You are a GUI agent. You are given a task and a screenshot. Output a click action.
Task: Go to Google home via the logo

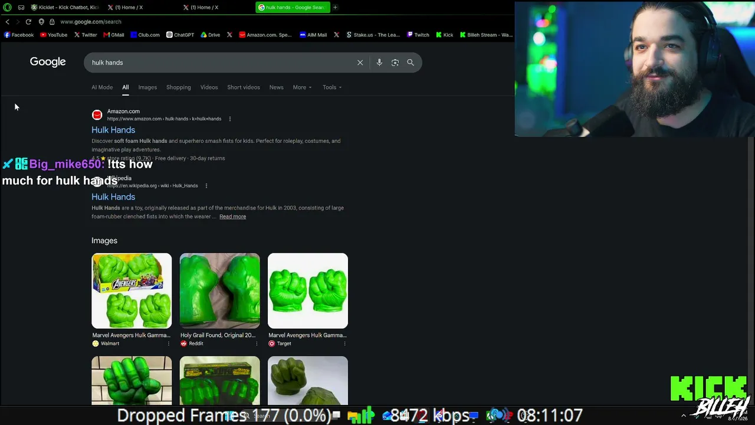tap(48, 62)
